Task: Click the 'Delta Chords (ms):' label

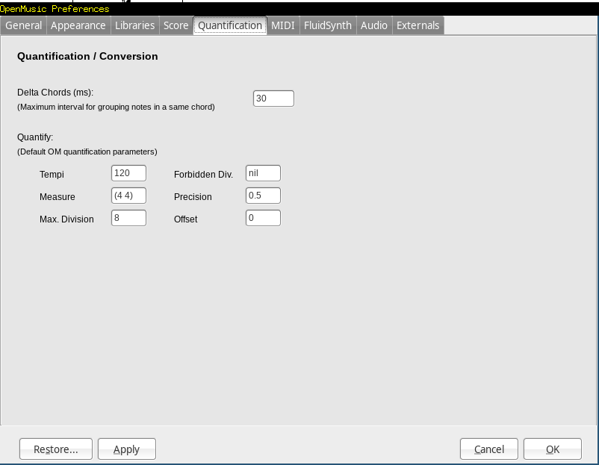Action: 55,93
